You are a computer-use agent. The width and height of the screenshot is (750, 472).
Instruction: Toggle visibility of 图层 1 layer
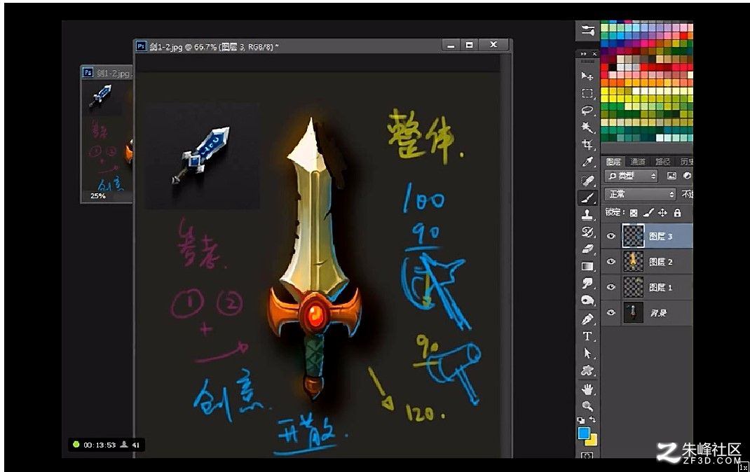pyautogui.click(x=611, y=286)
